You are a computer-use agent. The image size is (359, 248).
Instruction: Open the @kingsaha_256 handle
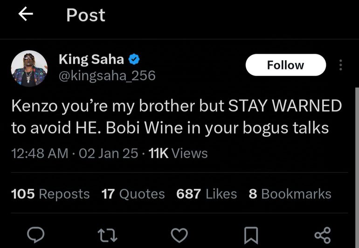click(107, 75)
